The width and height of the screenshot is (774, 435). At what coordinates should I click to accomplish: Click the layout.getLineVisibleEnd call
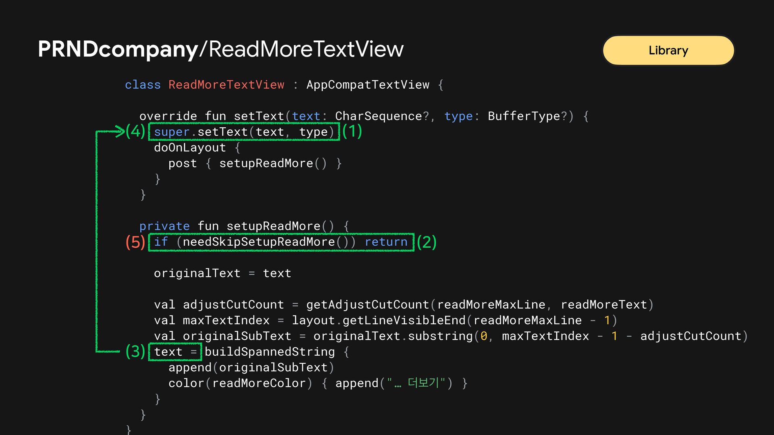pyautogui.click(x=378, y=320)
